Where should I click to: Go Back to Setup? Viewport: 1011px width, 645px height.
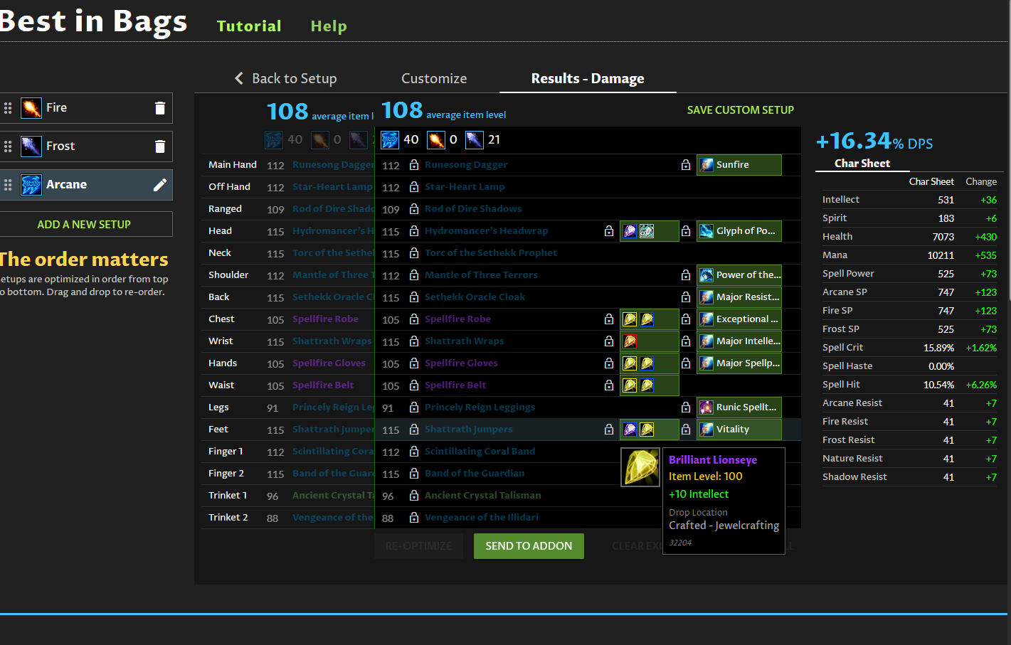coord(286,79)
